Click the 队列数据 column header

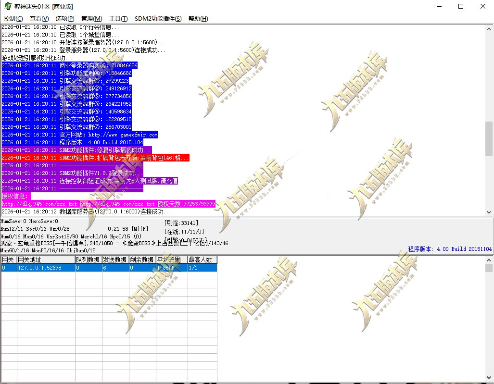pos(88,260)
